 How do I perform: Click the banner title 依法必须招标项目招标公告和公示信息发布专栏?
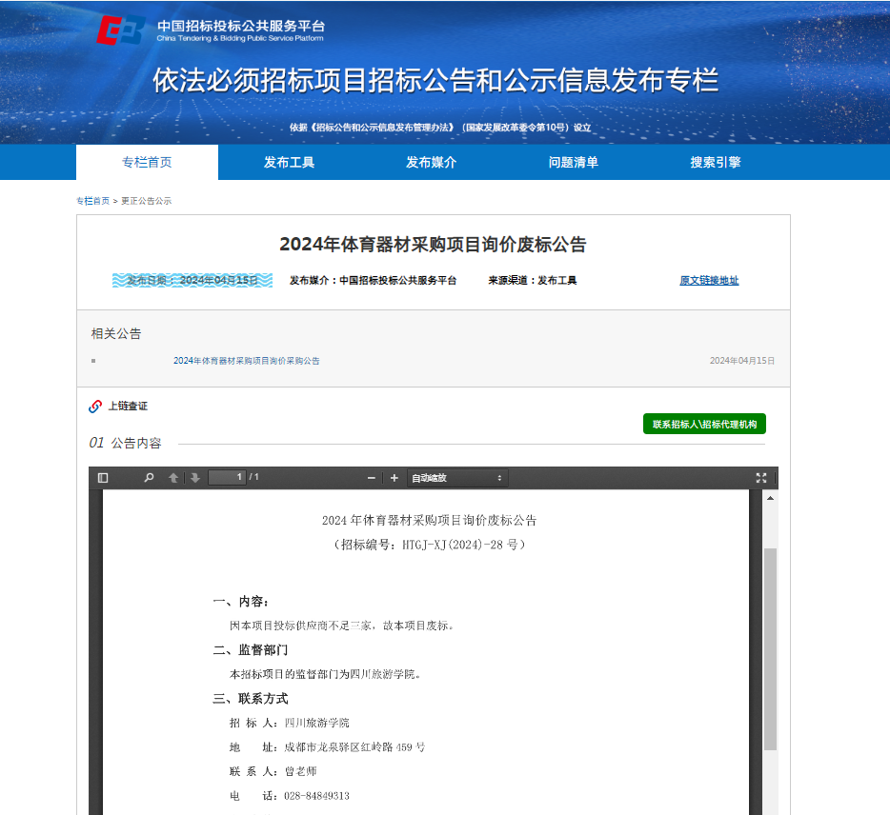click(x=435, y=80)
